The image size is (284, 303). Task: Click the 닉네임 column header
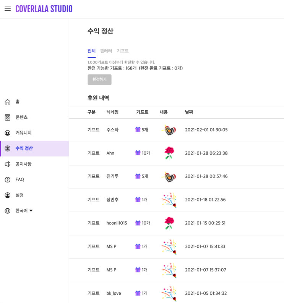[112, 112]
